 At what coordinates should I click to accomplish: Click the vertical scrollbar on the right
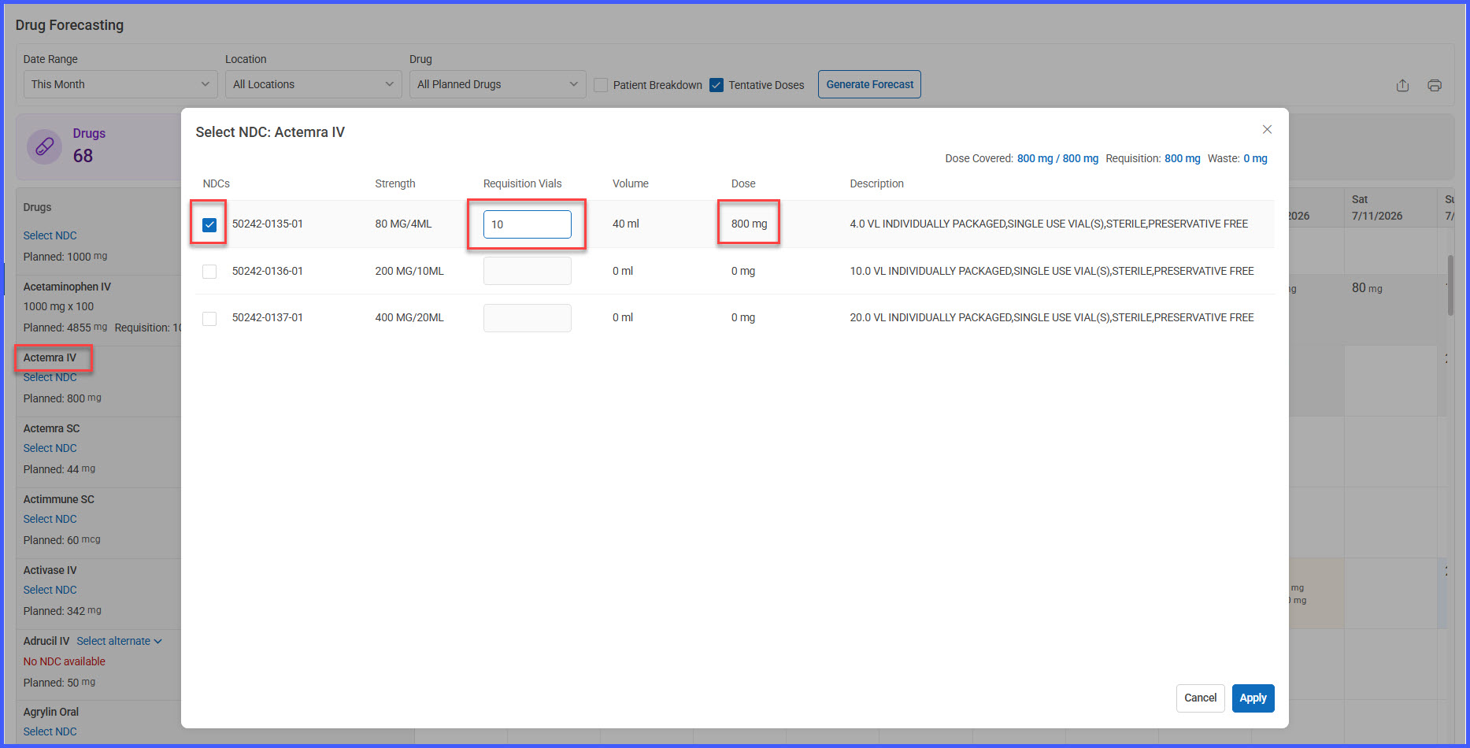(1450, 286)
